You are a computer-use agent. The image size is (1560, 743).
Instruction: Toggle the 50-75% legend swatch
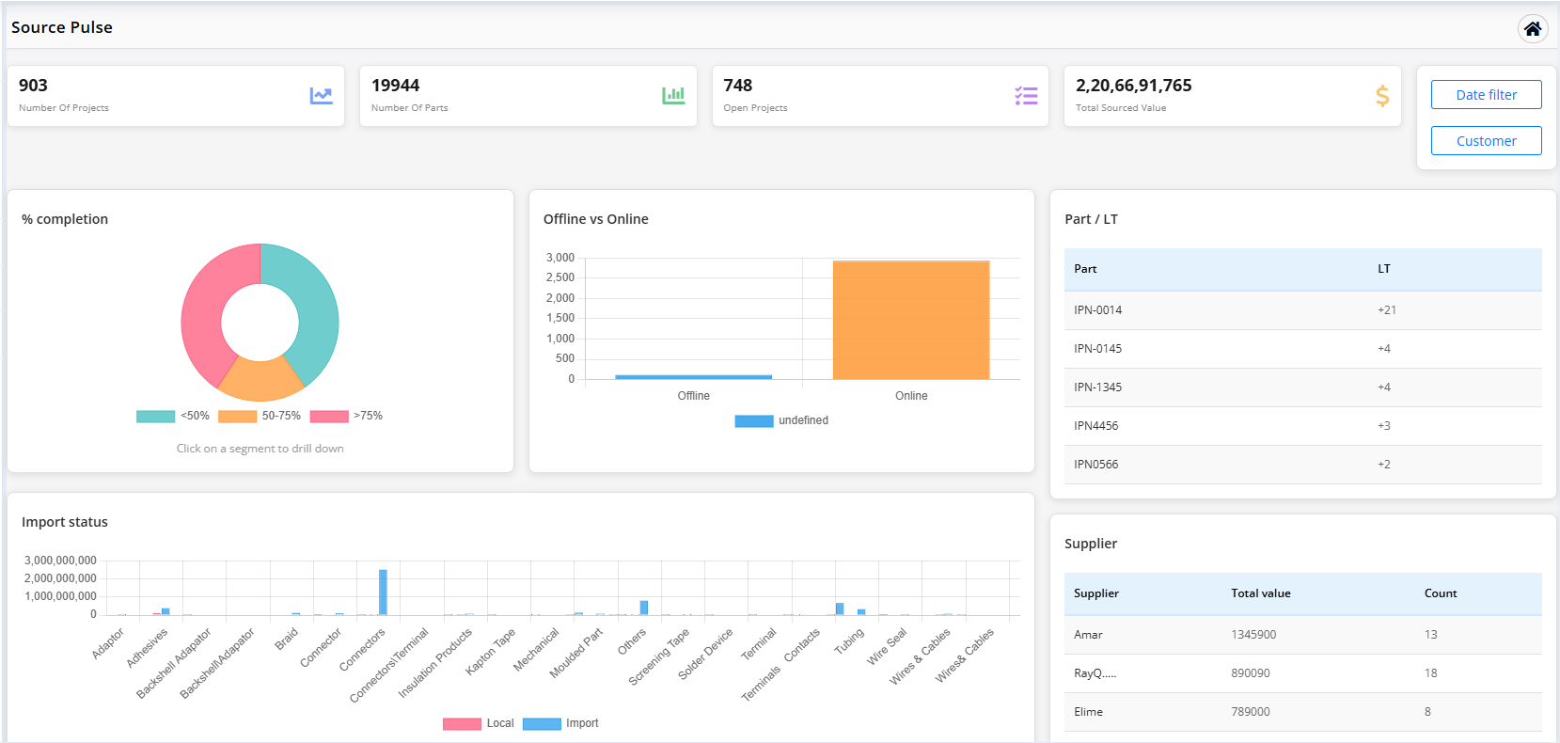coord(237,416)
